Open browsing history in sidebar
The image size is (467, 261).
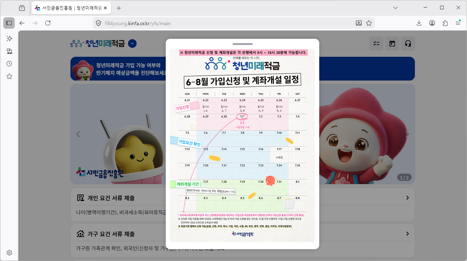[9, 64]
